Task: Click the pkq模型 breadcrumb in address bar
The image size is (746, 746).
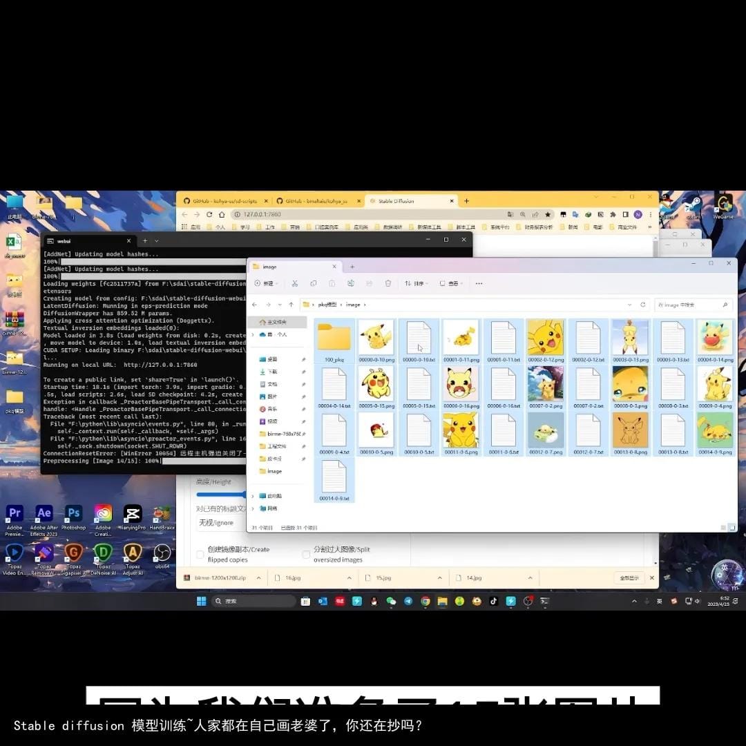Action: click(327, 305)
